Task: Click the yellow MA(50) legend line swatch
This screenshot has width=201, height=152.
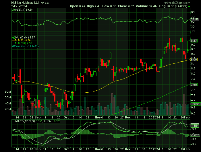Action: click(x=13, y=40)
